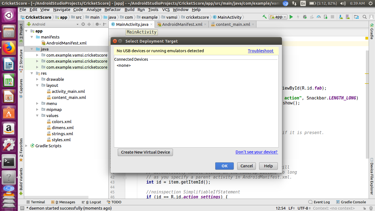This screenshot has height=211, width=375.
Task: Open Android Profiler gauge icon
Action: pos(319,17)
